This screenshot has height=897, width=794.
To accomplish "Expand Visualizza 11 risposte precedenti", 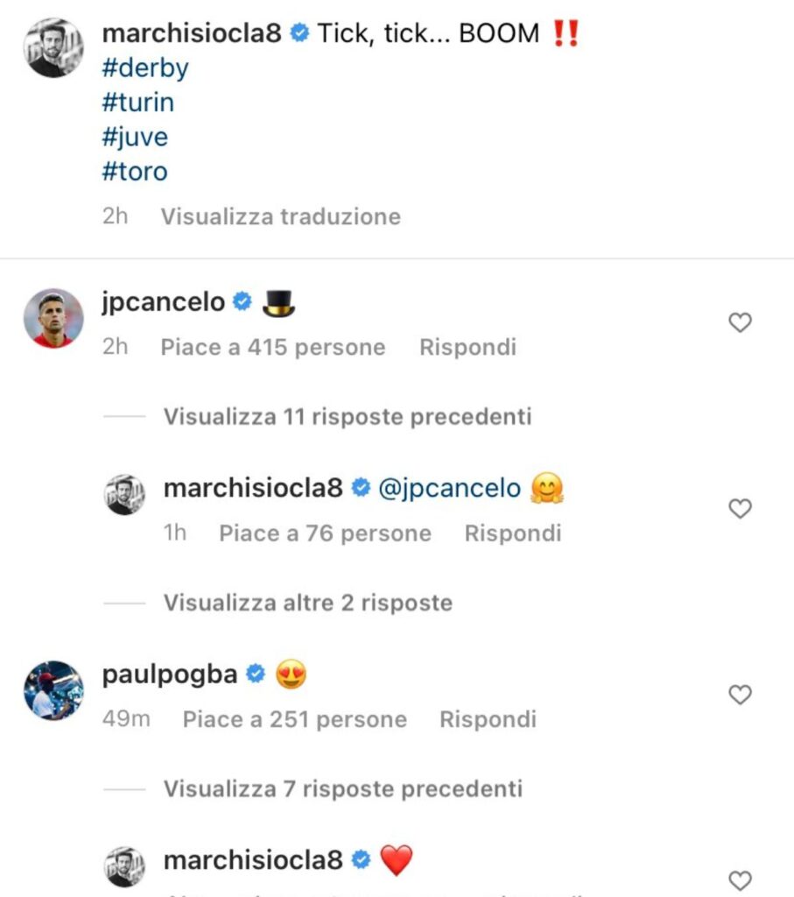I will pos(345,416).
